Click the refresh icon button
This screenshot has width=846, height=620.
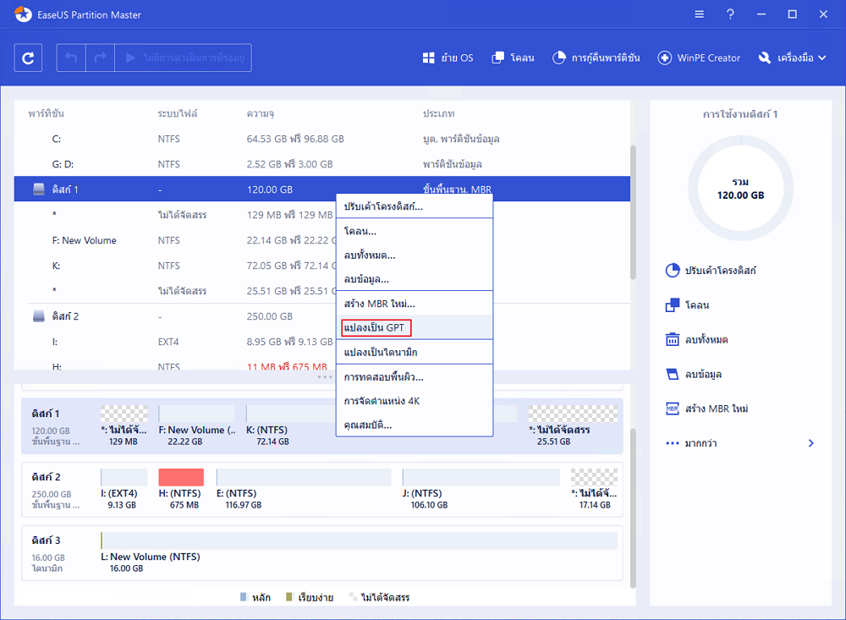[28, 58]
